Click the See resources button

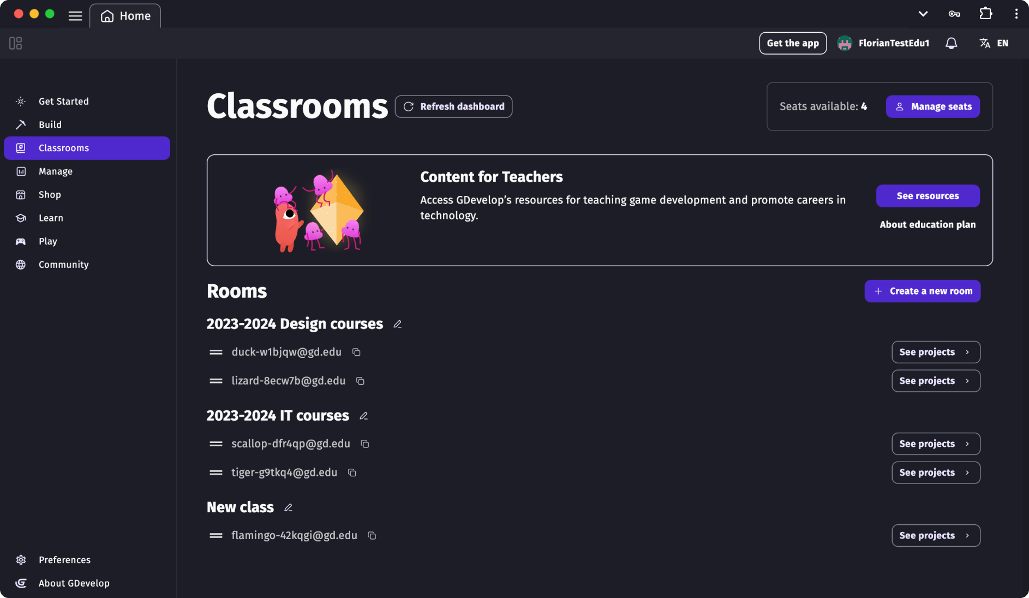pos(928,196)
